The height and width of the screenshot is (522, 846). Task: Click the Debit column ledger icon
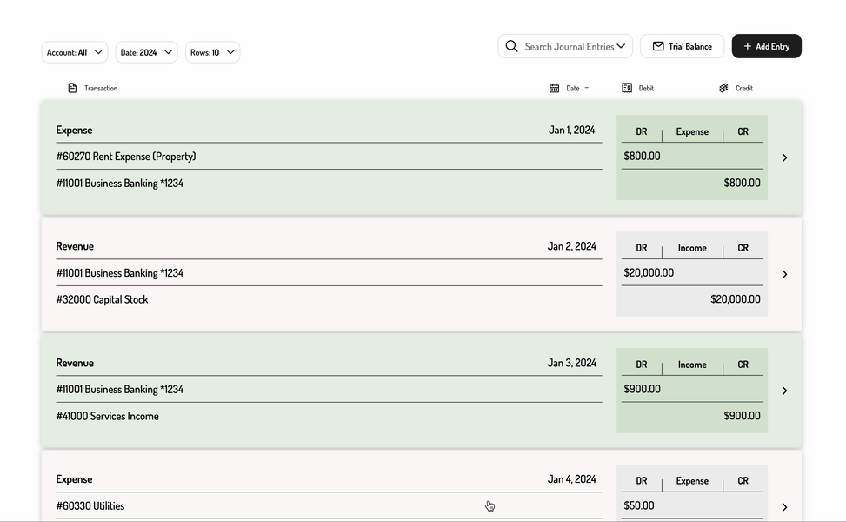(626, 88)
